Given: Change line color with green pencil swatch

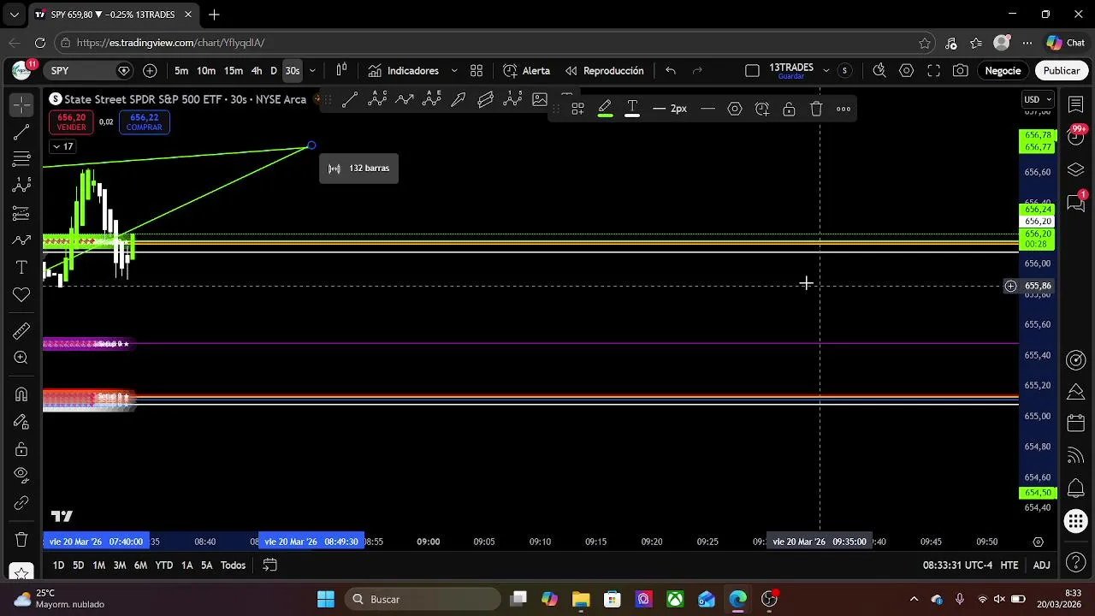Looking at the screenshot, I should (x=605, y=109).
